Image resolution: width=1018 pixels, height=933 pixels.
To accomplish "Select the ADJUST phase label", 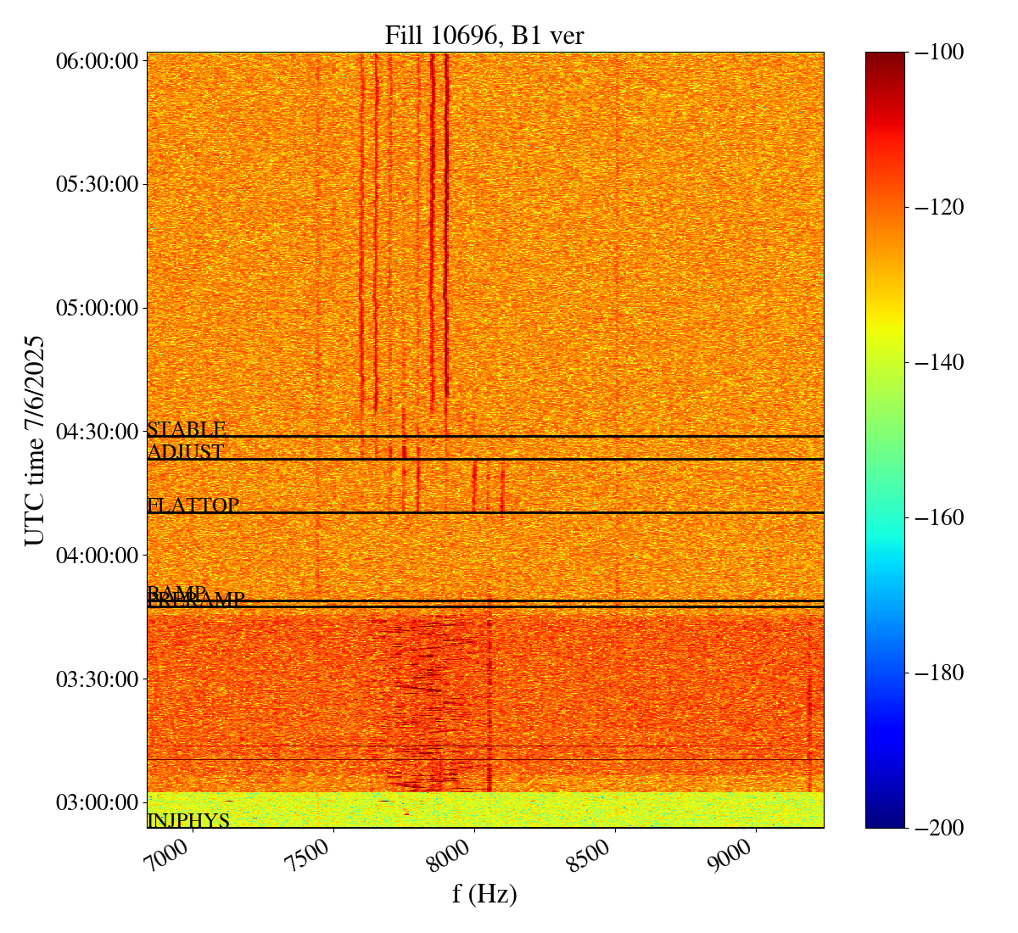I will pos(186,452).
